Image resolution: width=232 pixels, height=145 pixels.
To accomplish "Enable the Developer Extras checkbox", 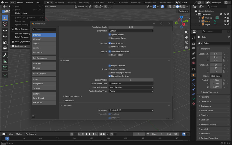I will pyautogui.click(x=110, y=38).
